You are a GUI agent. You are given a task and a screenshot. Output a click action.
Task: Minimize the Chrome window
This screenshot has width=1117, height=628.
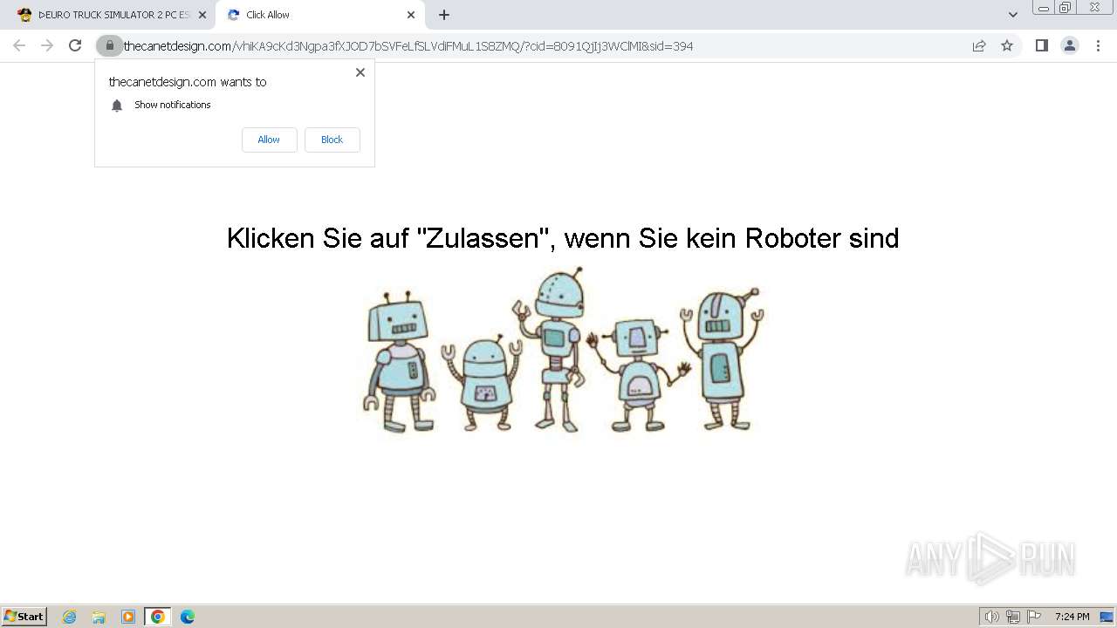pos(1043,8)
